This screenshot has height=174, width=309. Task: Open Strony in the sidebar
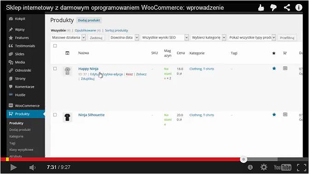[20, 79]
